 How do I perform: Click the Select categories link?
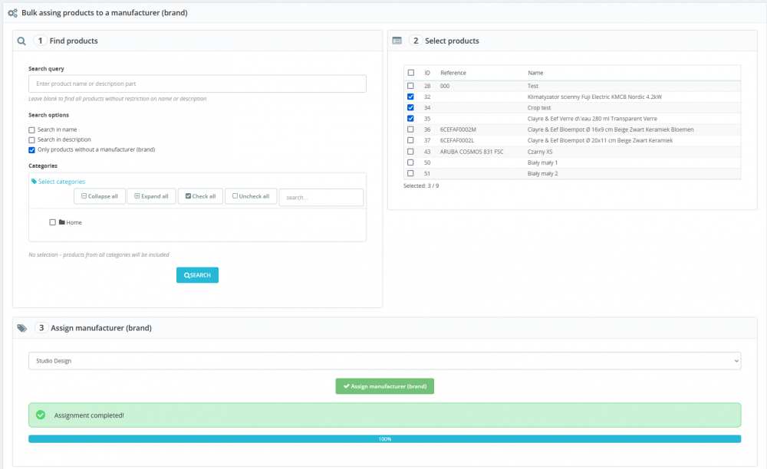click(x=61, y=182)
